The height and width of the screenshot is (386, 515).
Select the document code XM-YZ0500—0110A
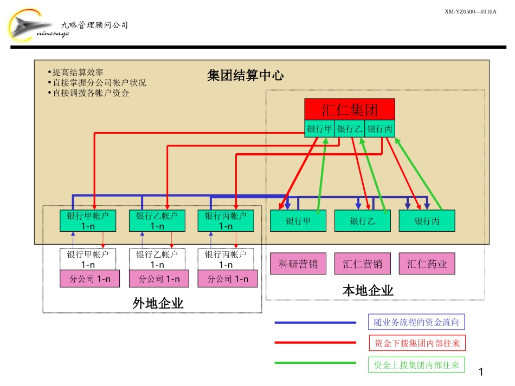(471, 11)
